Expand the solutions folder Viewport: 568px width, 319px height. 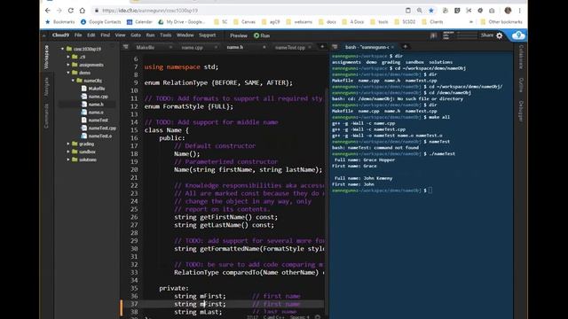68,159
